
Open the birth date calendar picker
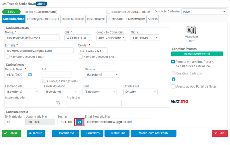(x=30, y=75)
